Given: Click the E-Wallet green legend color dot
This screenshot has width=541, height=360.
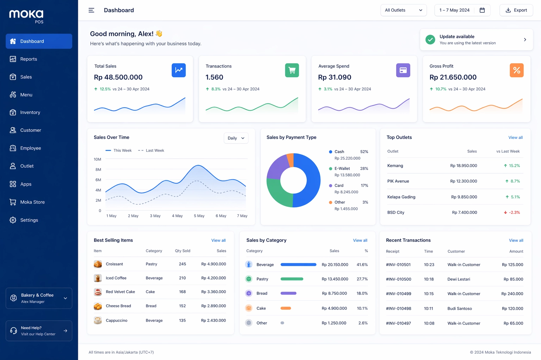Looking at the screenshot, I should tap(330, 169).
